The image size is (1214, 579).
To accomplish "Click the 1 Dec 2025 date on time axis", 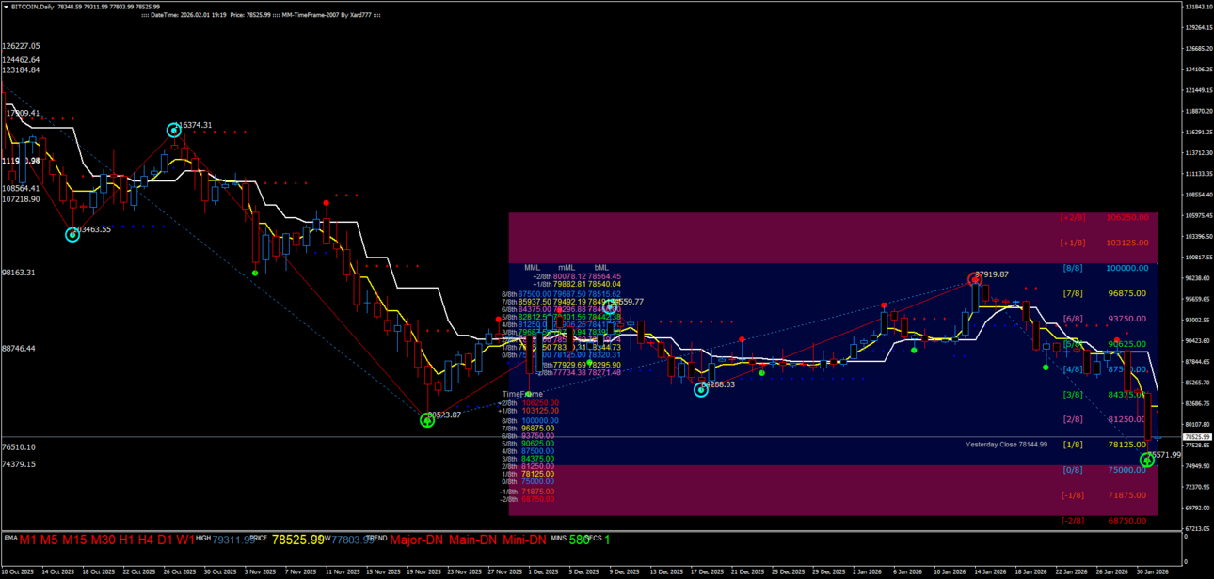I will click(x=544, y=571).
